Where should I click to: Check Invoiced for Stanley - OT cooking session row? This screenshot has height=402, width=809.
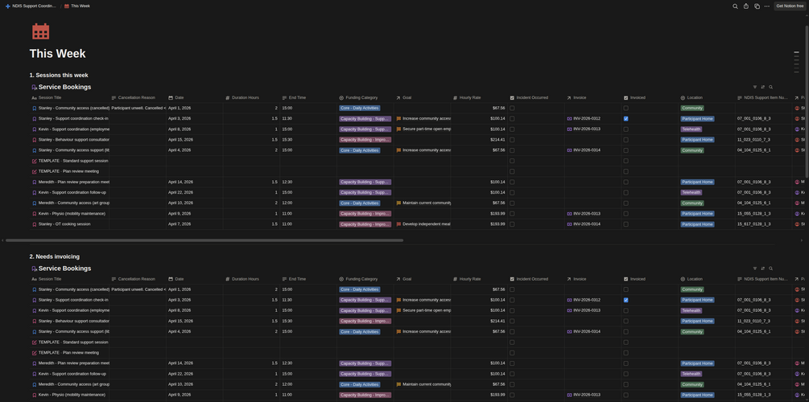(x=625, y=224)
